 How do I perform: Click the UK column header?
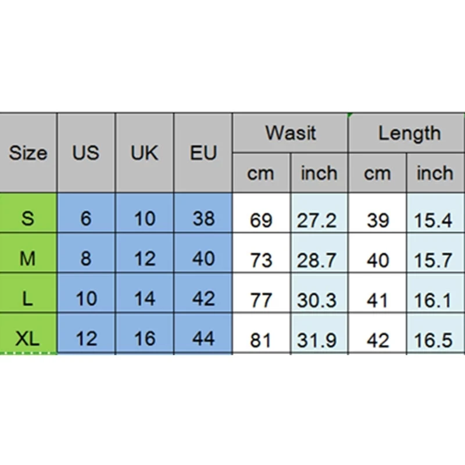[144, 153]
